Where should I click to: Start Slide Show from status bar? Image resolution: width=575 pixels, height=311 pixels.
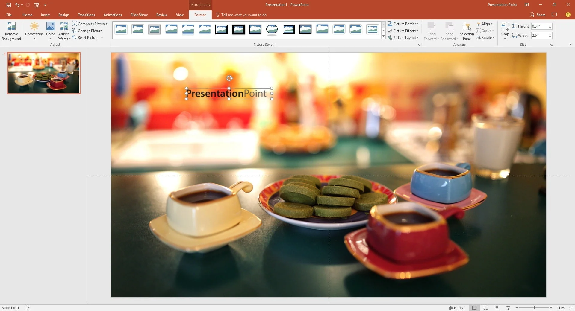508,307
